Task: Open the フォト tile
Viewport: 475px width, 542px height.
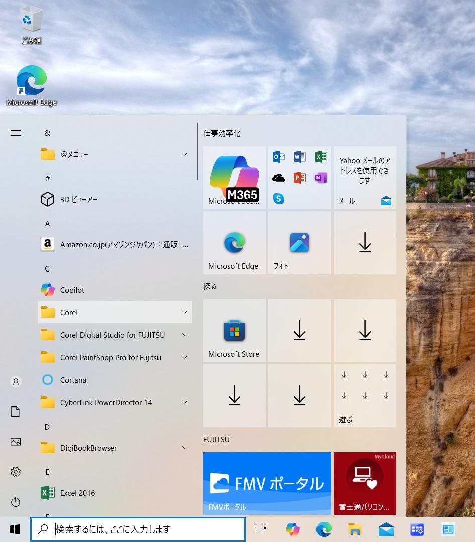Action: tap(299, 243)
